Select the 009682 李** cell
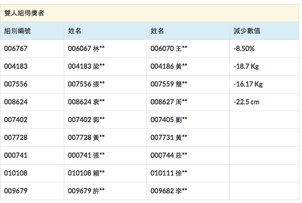Screen dimensions: 302x203 coord(169,191)
